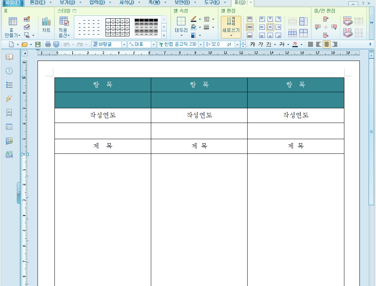Click the help question mark button
Image resolution: width=376 pixels, height=286 pixels.
coord(362,4)
